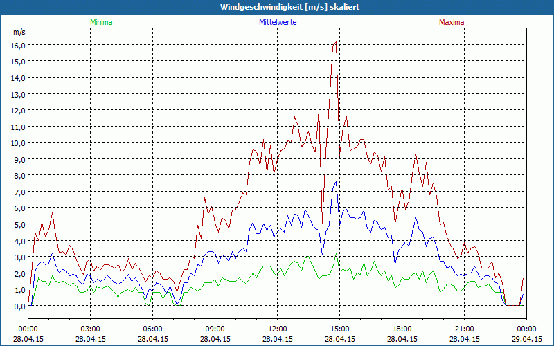Click the 29.04.15 date label

pos(527,340)
